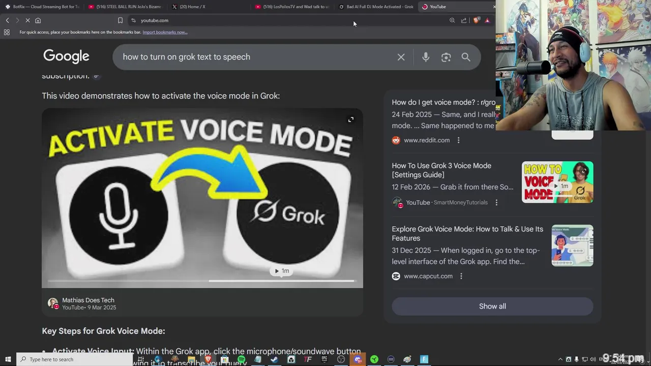
Task: Open more options for reddit.com result
Action: pos(458,140)
